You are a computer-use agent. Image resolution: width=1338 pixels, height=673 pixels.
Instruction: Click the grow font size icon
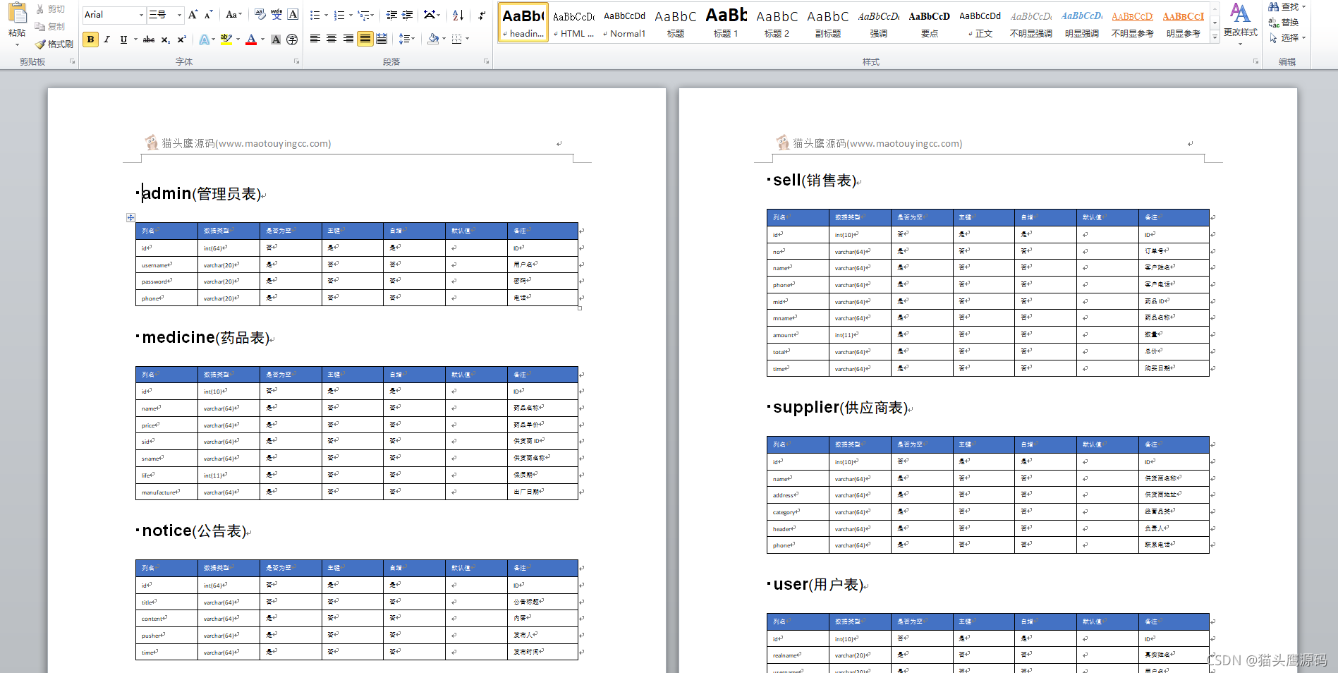click(193, 15)
